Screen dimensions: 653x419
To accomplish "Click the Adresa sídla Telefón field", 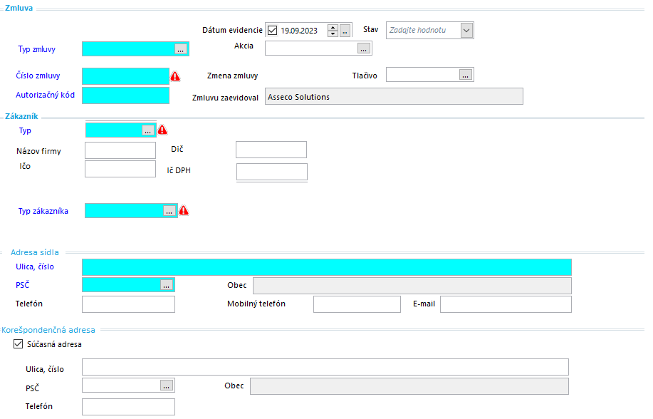I will click(x=128, y=304).
